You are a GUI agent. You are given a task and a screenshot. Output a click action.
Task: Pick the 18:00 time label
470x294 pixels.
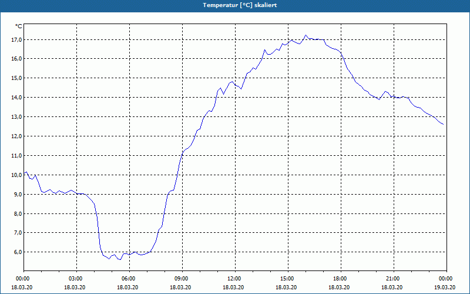pyautogui.click(x=339, y=279)
